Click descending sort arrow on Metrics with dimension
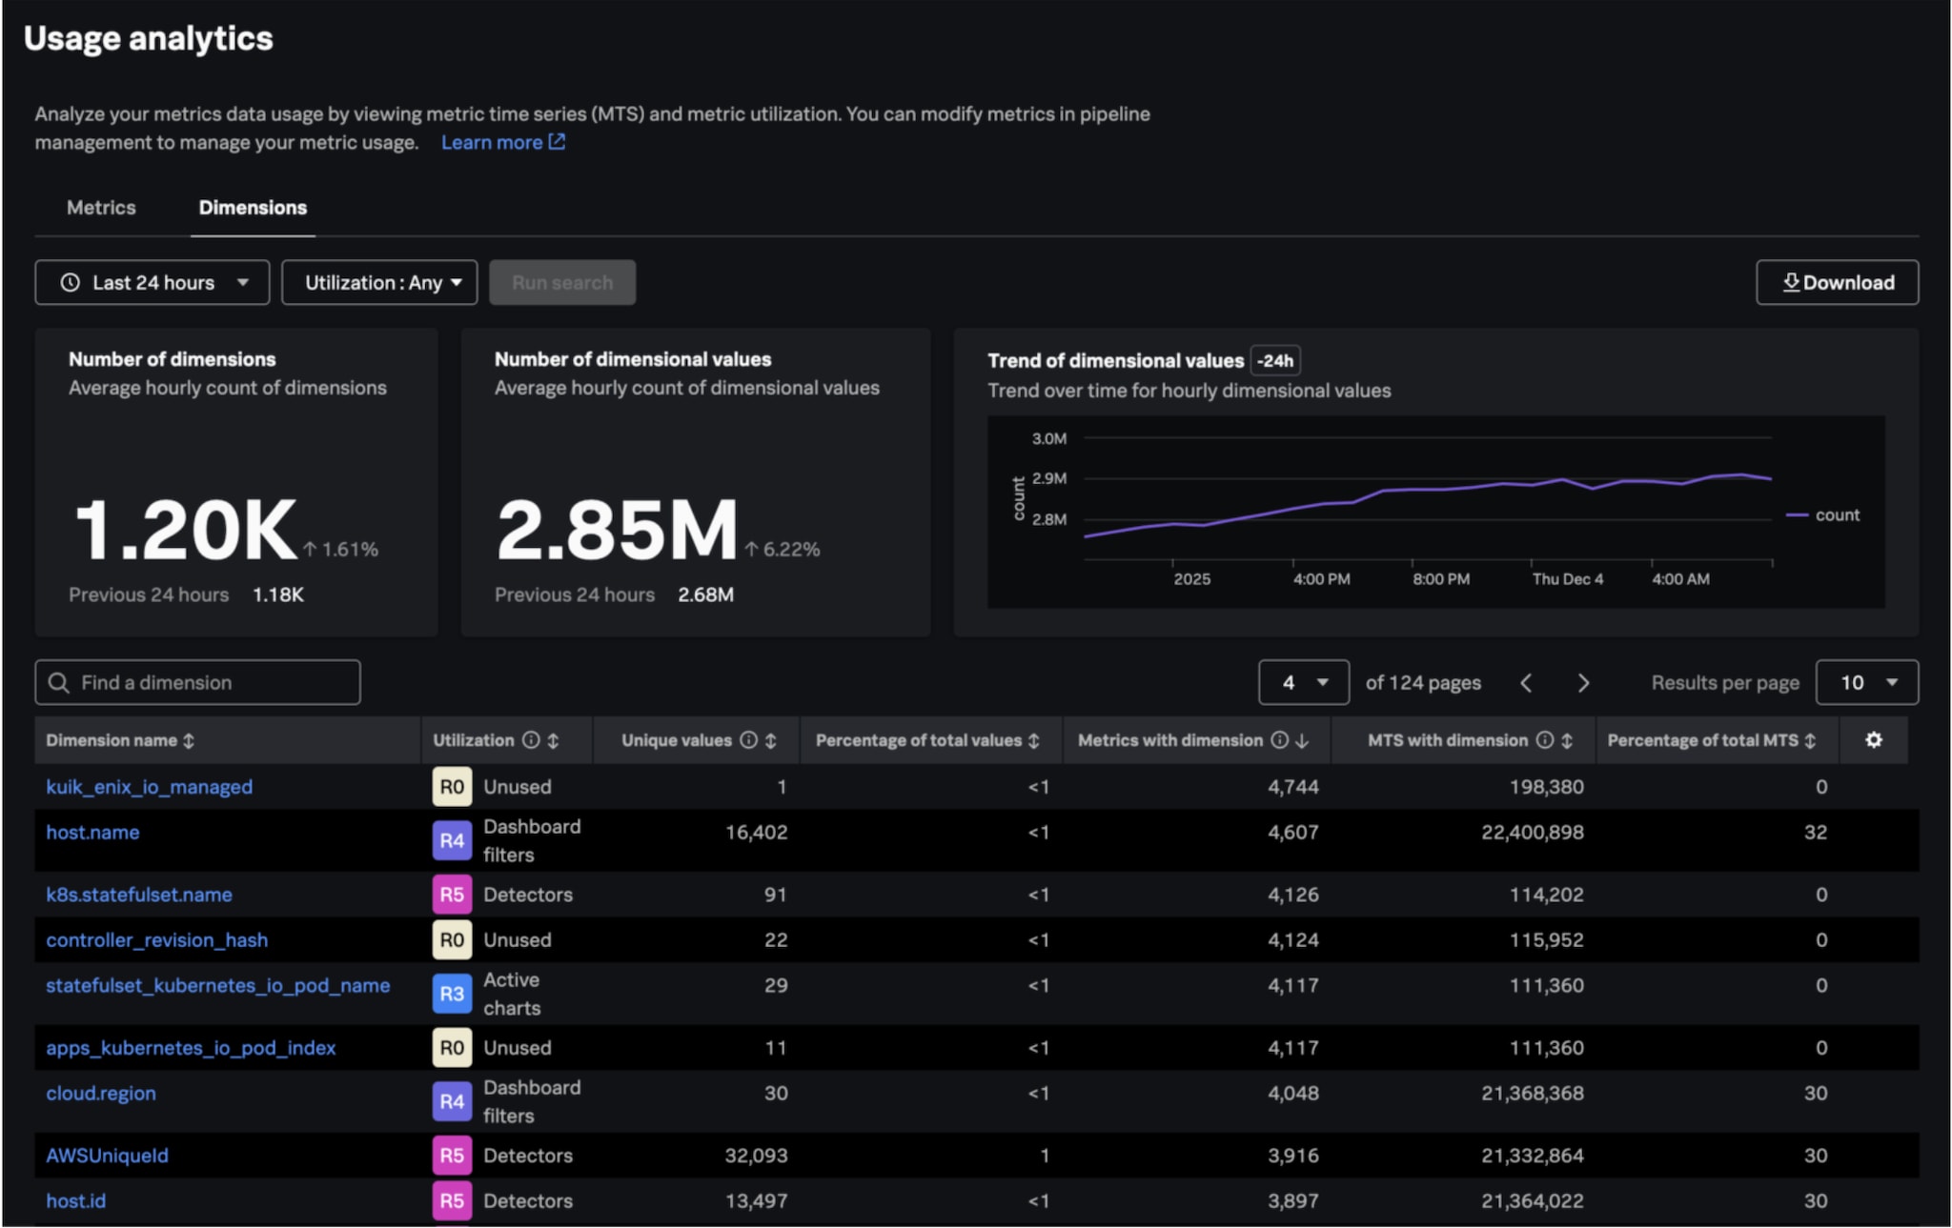The image size is (1952, 1228). tap(1302, 740)
